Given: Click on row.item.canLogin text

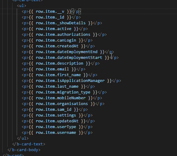Looking at the screenshot, I should pyautogui.click(x=56, y=40).
